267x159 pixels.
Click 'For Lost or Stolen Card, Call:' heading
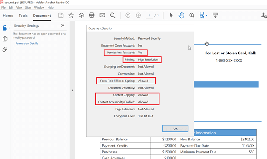pyautogui.click(x=231, y=53)
